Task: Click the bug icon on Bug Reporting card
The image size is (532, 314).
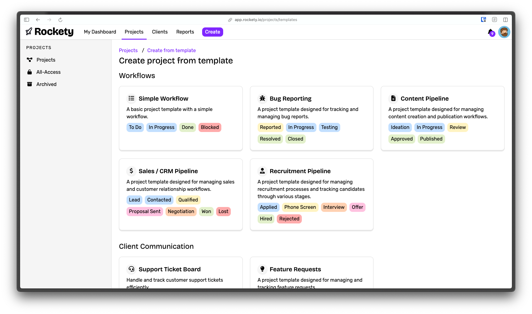Action: pyautogui.click(x=262, y=98)
